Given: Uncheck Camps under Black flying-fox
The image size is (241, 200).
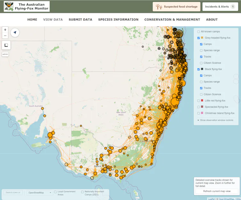Looking at the screenshot, I should coord(201,76).
